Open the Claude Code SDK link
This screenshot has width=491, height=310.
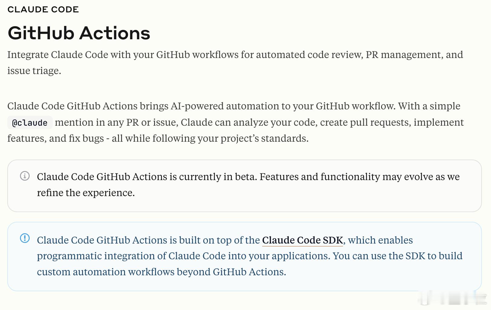tap(302, 240)
